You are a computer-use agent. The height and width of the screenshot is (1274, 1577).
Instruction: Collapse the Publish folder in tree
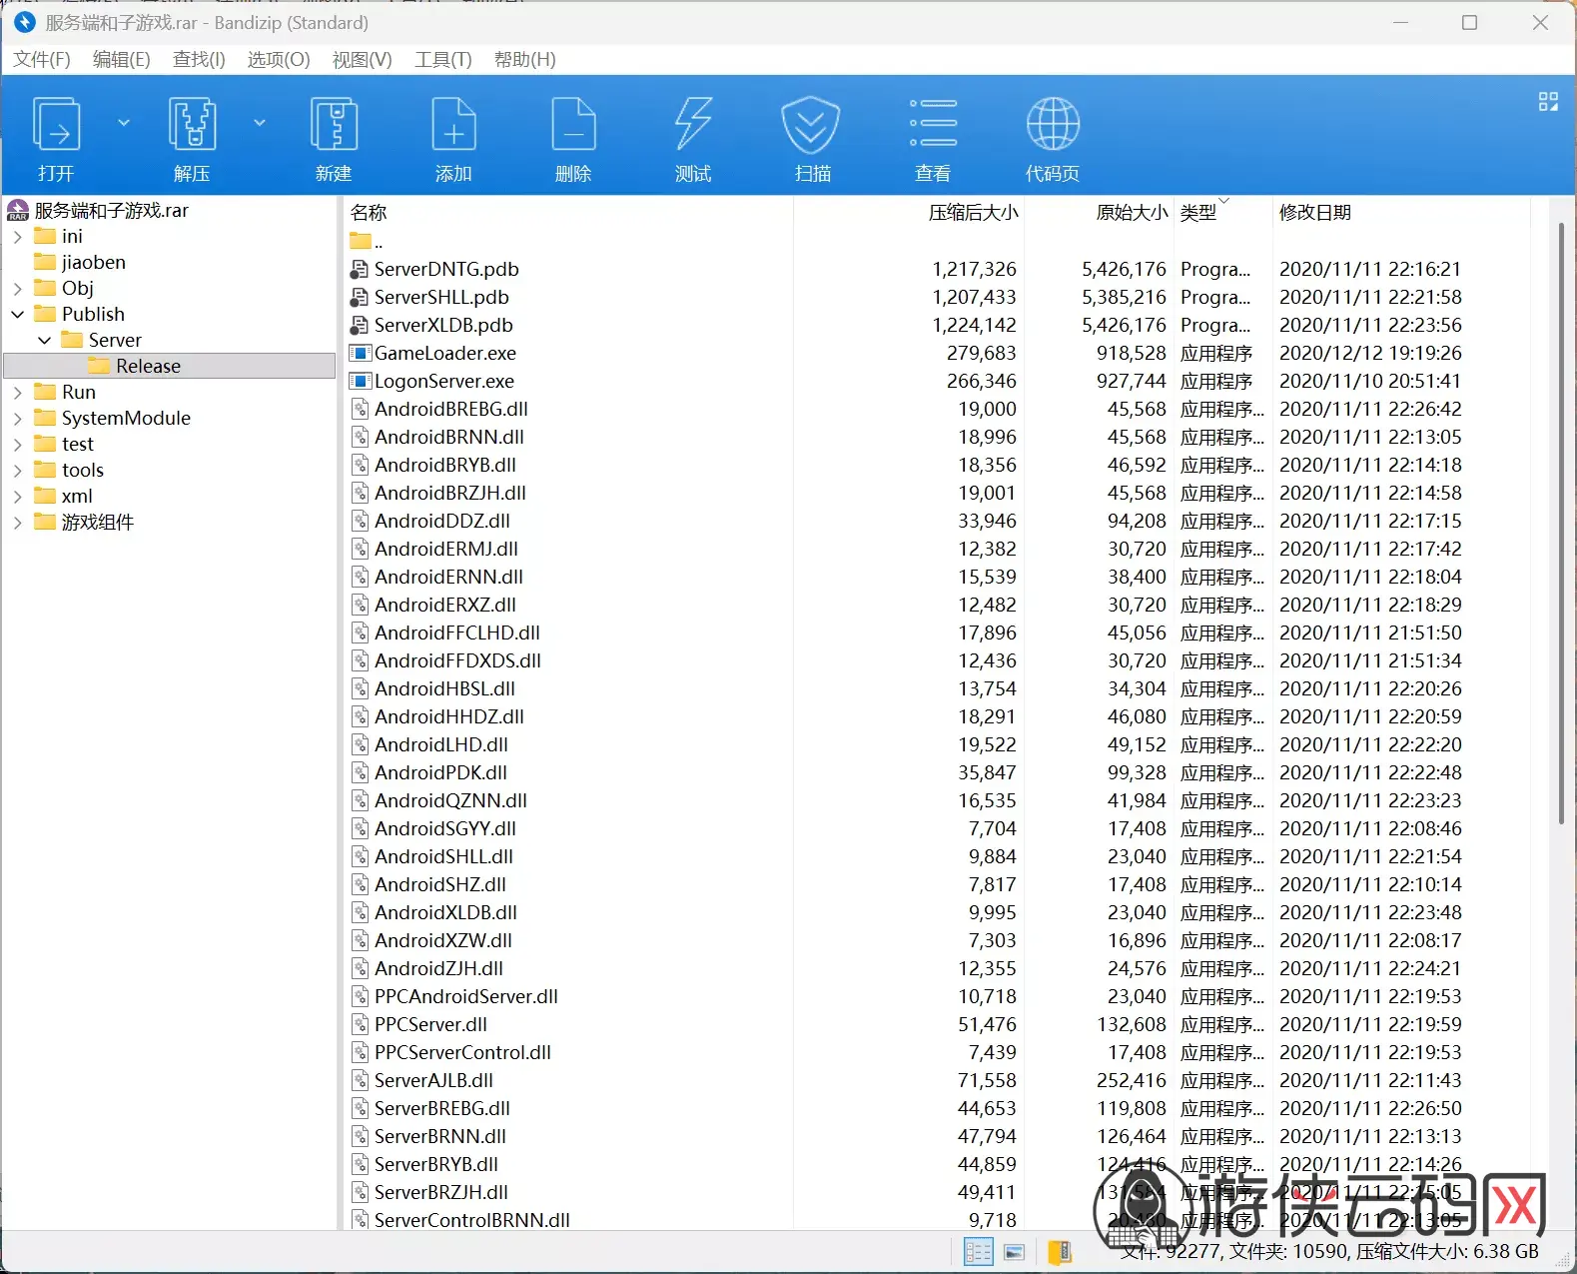tap(17, 314)
